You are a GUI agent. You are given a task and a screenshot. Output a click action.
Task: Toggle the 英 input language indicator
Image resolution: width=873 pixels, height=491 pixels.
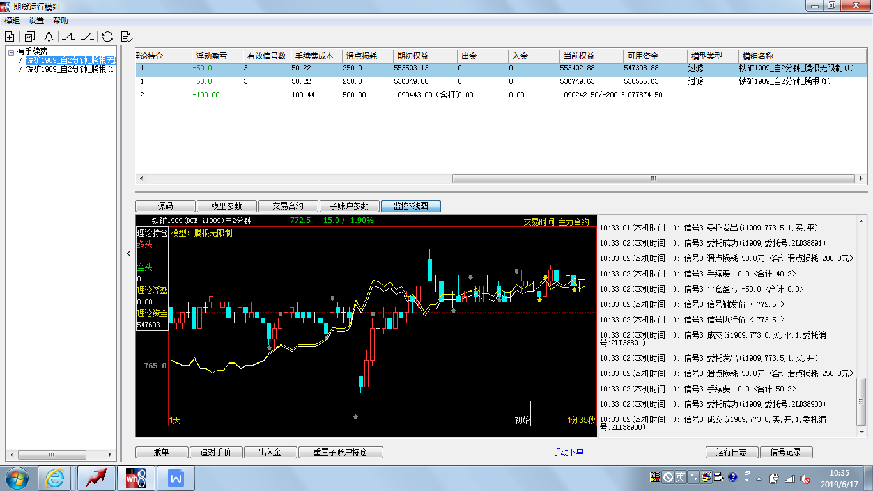(x=680, y=477)
